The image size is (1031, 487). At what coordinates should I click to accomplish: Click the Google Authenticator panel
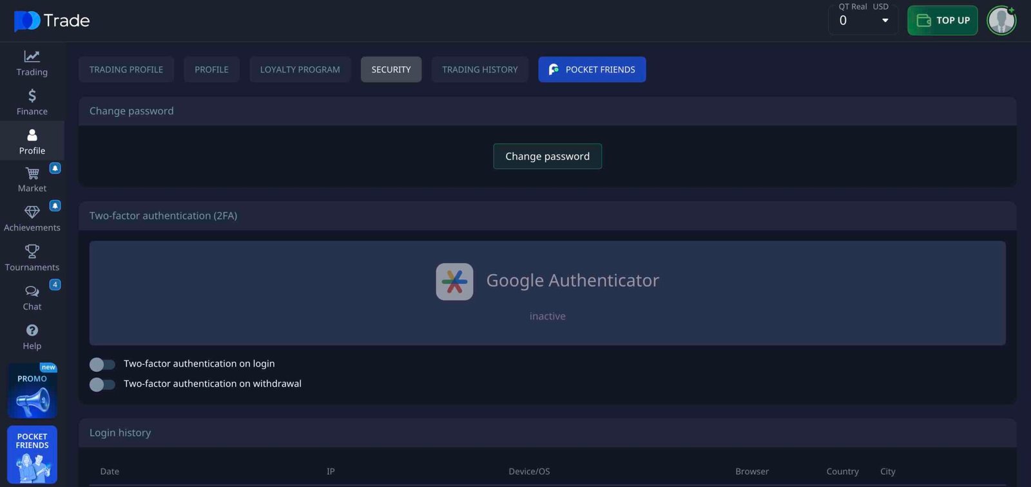coord(548,293)
